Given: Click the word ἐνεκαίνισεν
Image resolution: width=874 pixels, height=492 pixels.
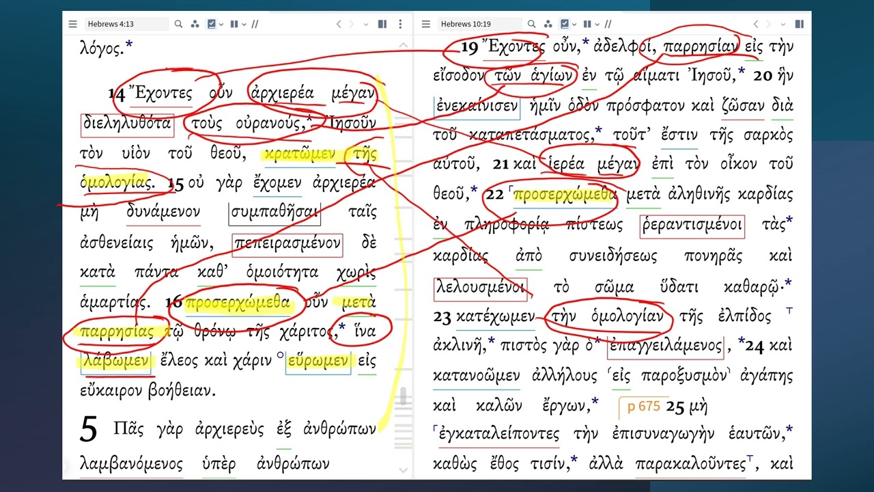Looking at the screenshot, I should coord(477,107).
